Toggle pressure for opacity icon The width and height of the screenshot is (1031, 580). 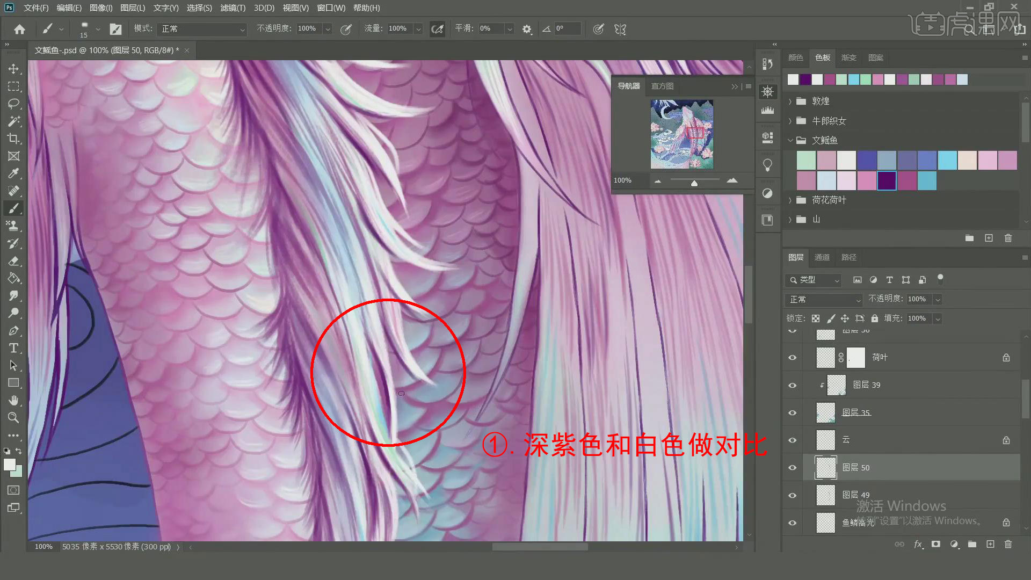tap(346, 29)
